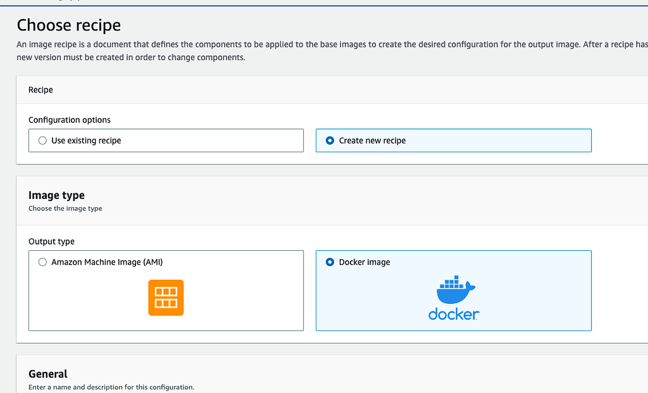
Task: Click the "Docker image" option label
Action: (x=364, y=262)
